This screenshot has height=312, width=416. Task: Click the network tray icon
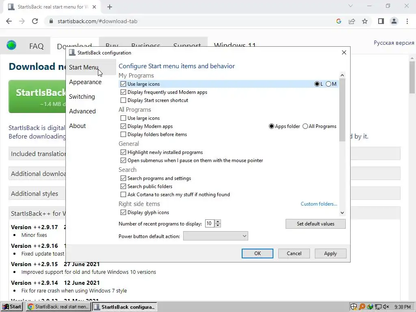378,307
